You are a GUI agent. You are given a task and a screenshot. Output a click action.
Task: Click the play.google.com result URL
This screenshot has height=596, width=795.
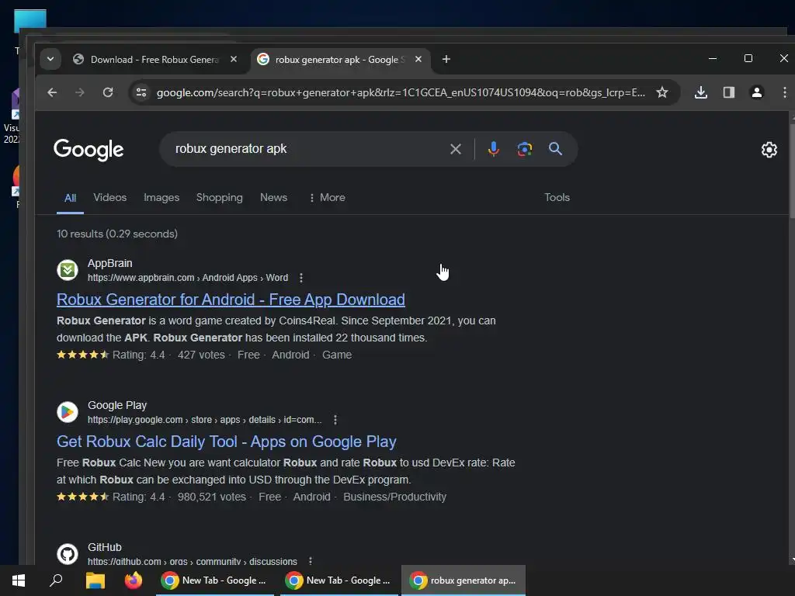point(204,420)
